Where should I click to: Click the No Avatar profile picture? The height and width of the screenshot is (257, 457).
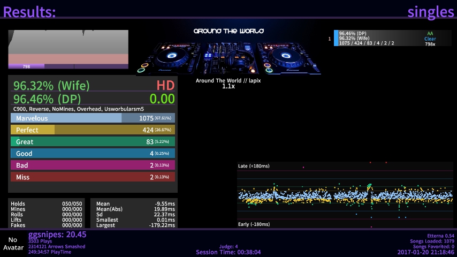(13, 244)
